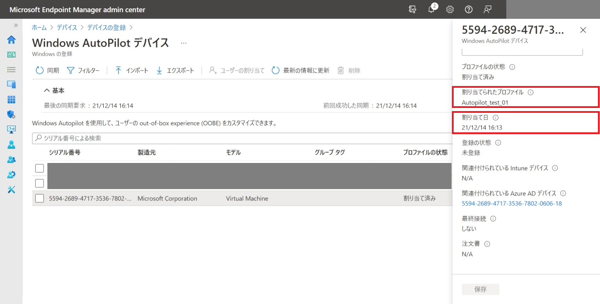Select Autopilot_test_01 profile name text
This screenshot has width=600, height=304.
(485, 103)
